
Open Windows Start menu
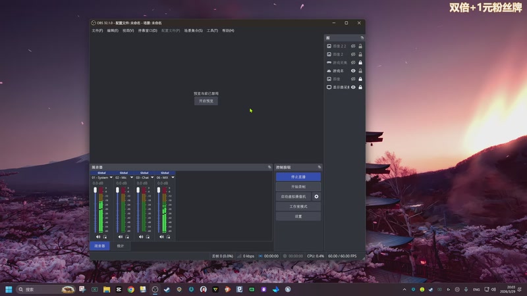pos(9,289)
